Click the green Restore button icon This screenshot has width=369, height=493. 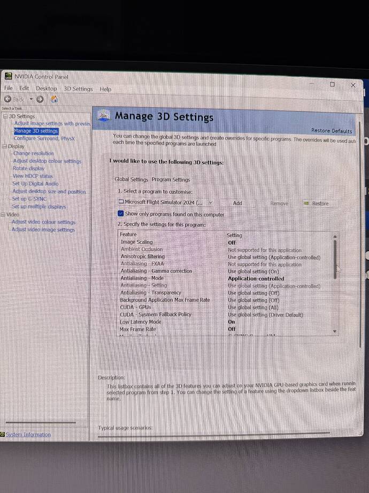coord(306,204)
